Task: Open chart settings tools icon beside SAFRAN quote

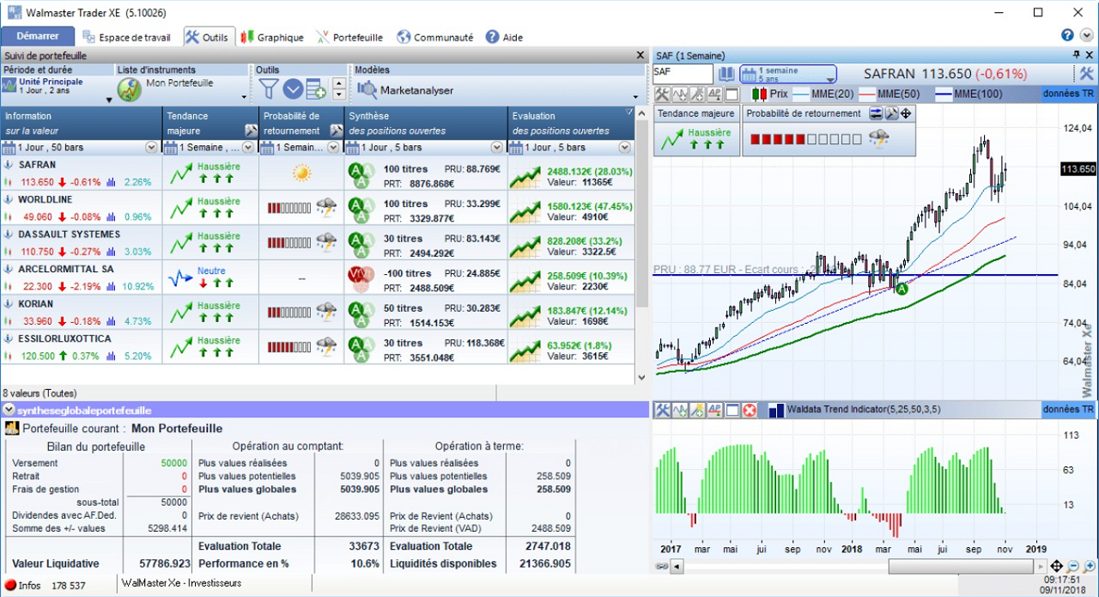Action: click(1086, 74)
